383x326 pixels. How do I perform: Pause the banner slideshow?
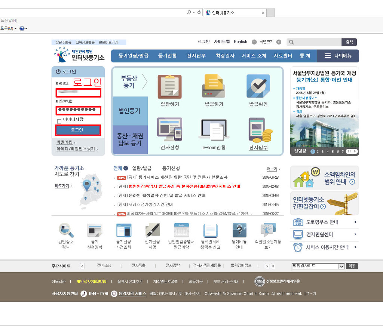[x=350, y=151]
